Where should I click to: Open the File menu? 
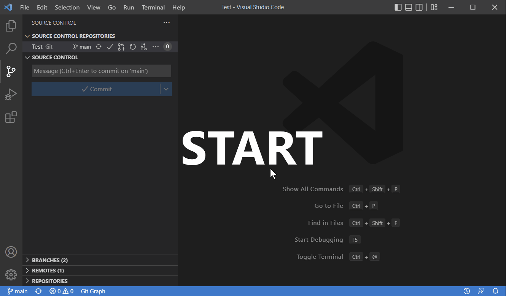[x=24, y=7]
